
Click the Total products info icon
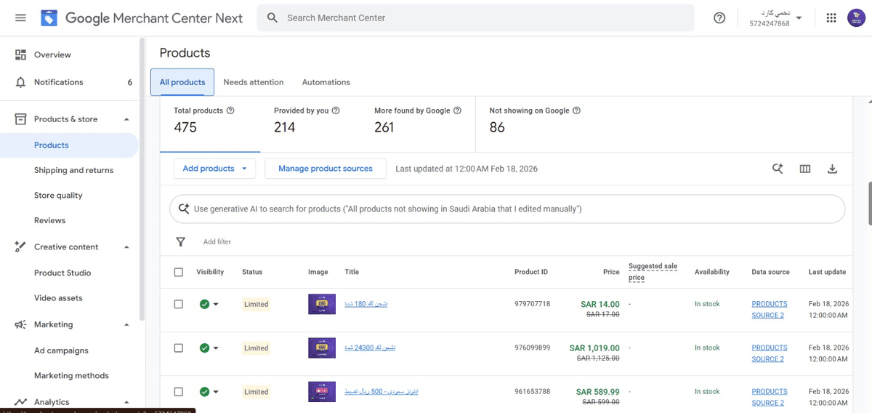[230, 111]
